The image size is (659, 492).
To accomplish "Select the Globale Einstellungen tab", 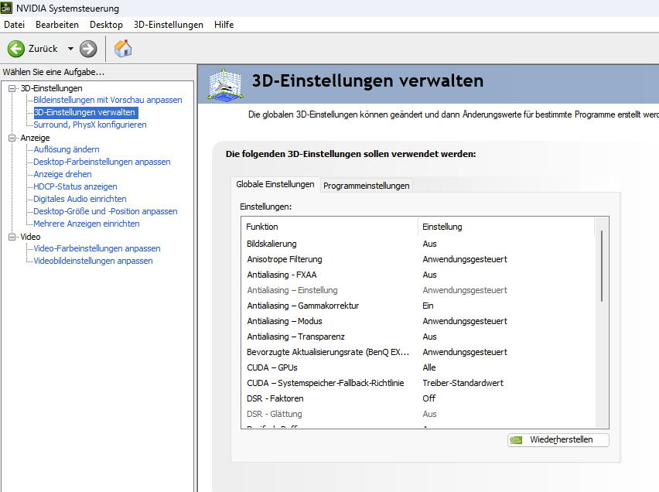I will (275, 184).
